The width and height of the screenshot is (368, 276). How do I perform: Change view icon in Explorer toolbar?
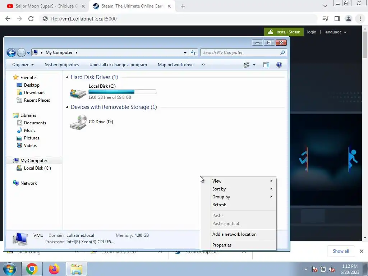(x=247, y=65)
